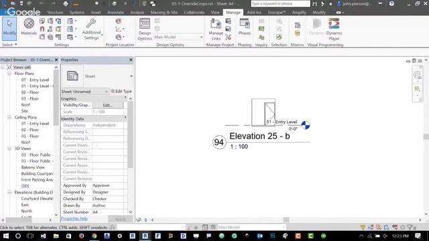
Task: Switch to the Structure ribbon tab
Action: [55, 13]
